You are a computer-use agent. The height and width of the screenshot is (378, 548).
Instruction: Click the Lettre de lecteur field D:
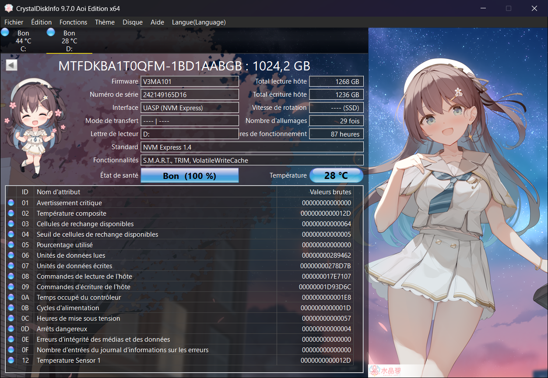pyautogui.click(x=190, y=134)
